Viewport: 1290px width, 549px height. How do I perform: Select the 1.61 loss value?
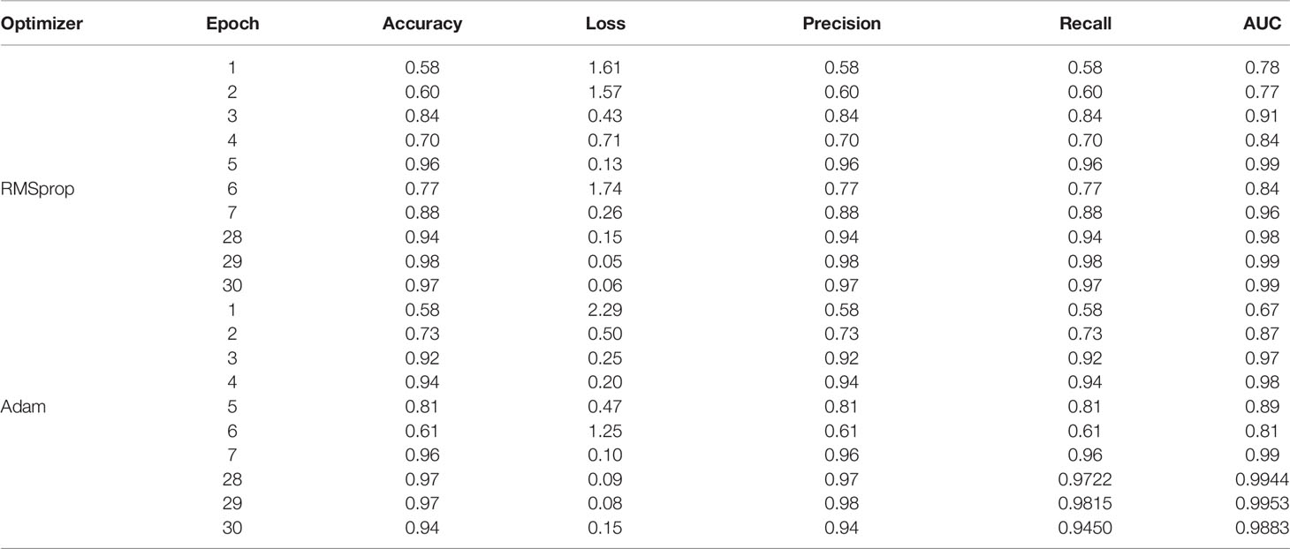tap(605, 66)
